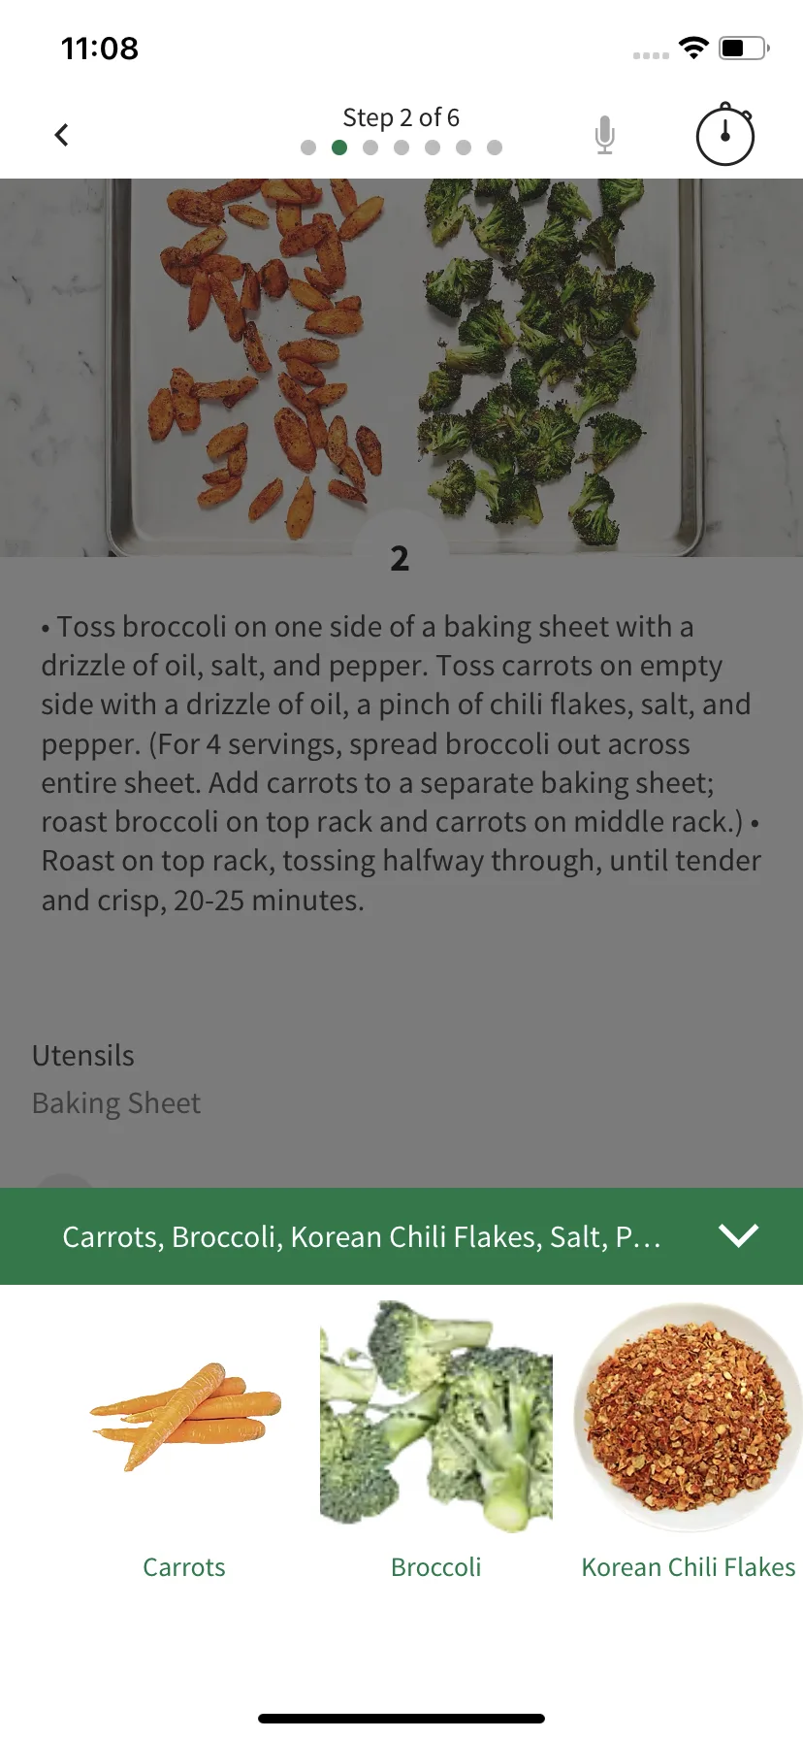Tap the Korean Chili Flakes image

pyautogui.click(x=689, y=1417)
